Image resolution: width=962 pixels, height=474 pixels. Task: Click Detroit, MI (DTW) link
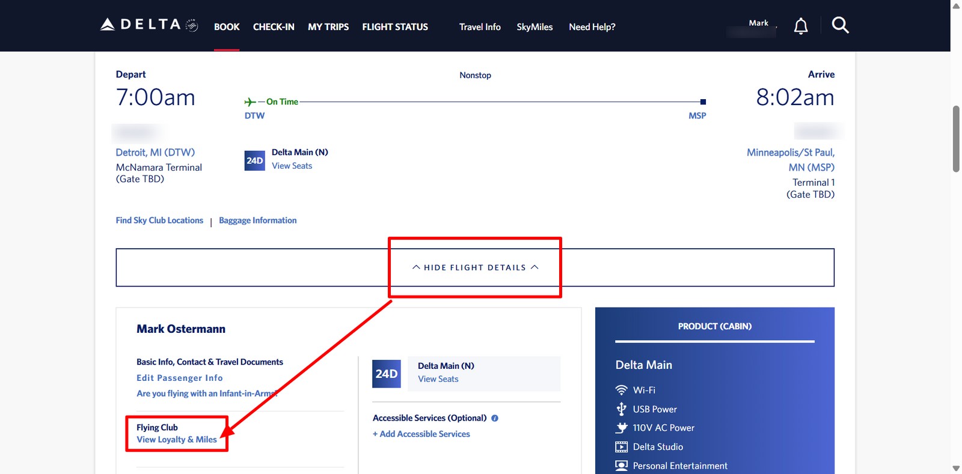(x=155, y=153)
